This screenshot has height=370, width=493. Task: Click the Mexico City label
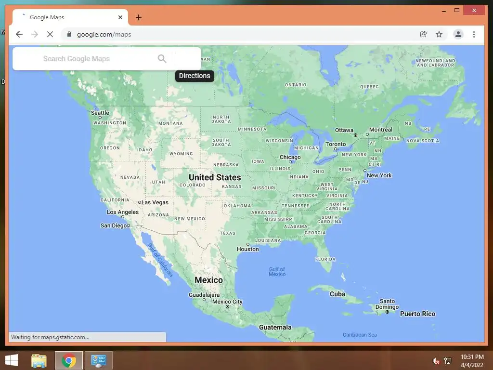point(227,302)
